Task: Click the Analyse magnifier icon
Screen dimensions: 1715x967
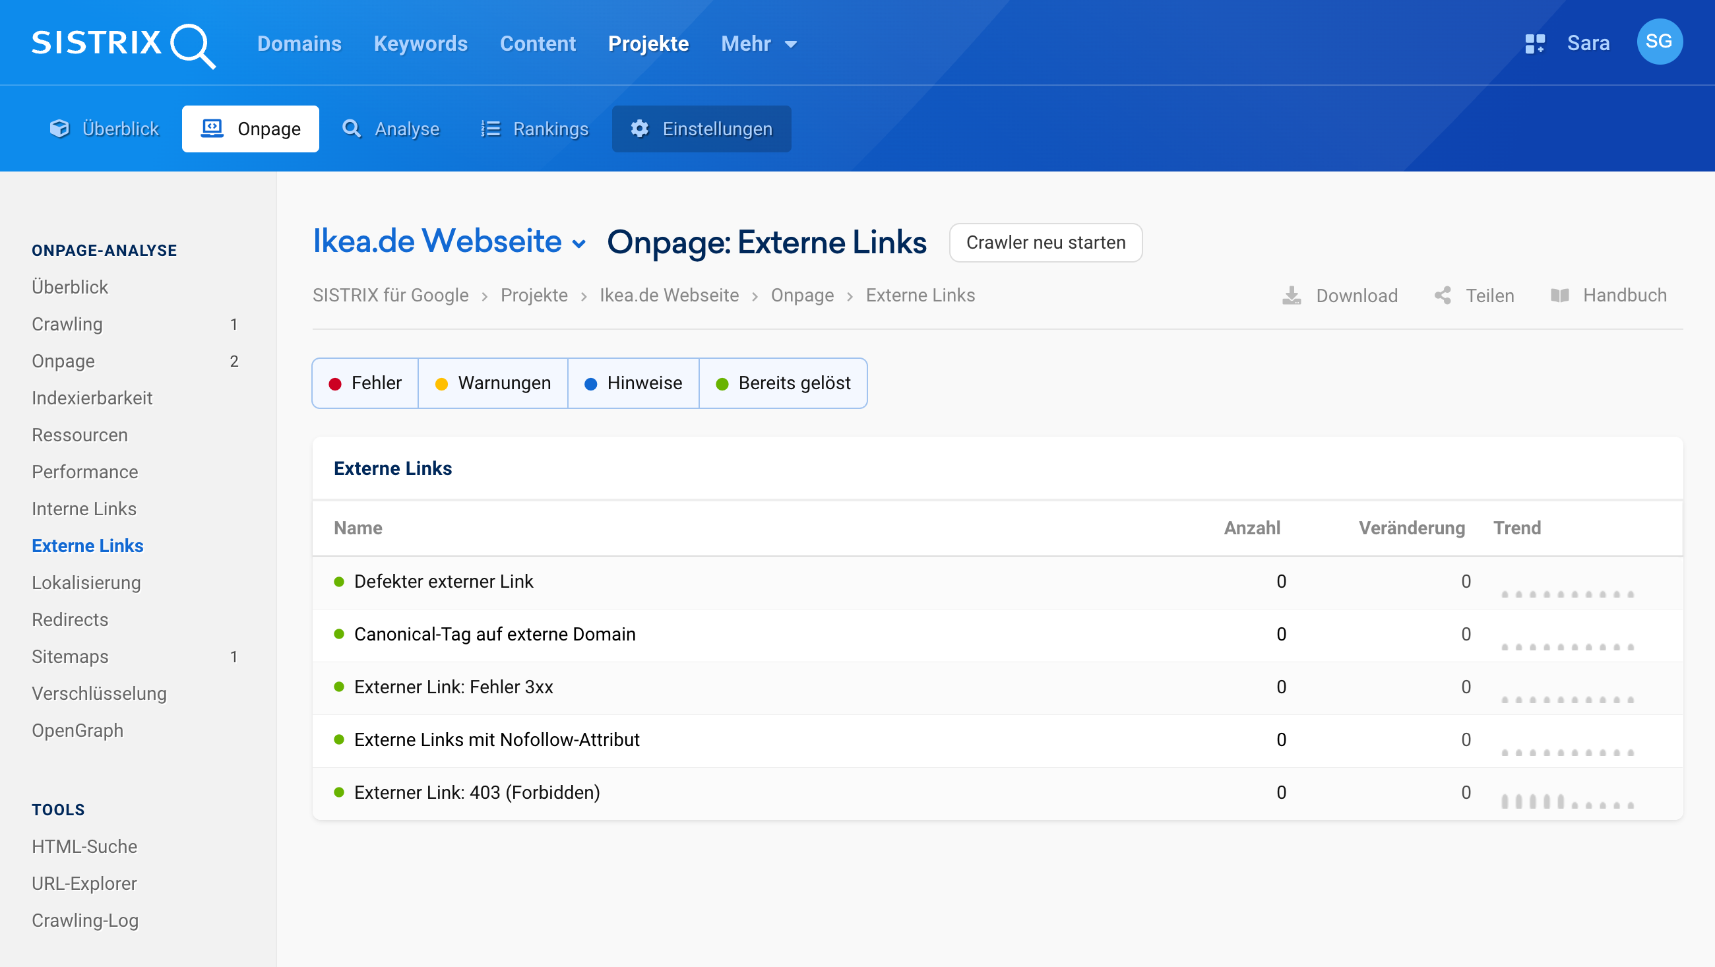Action: point(352,129)
